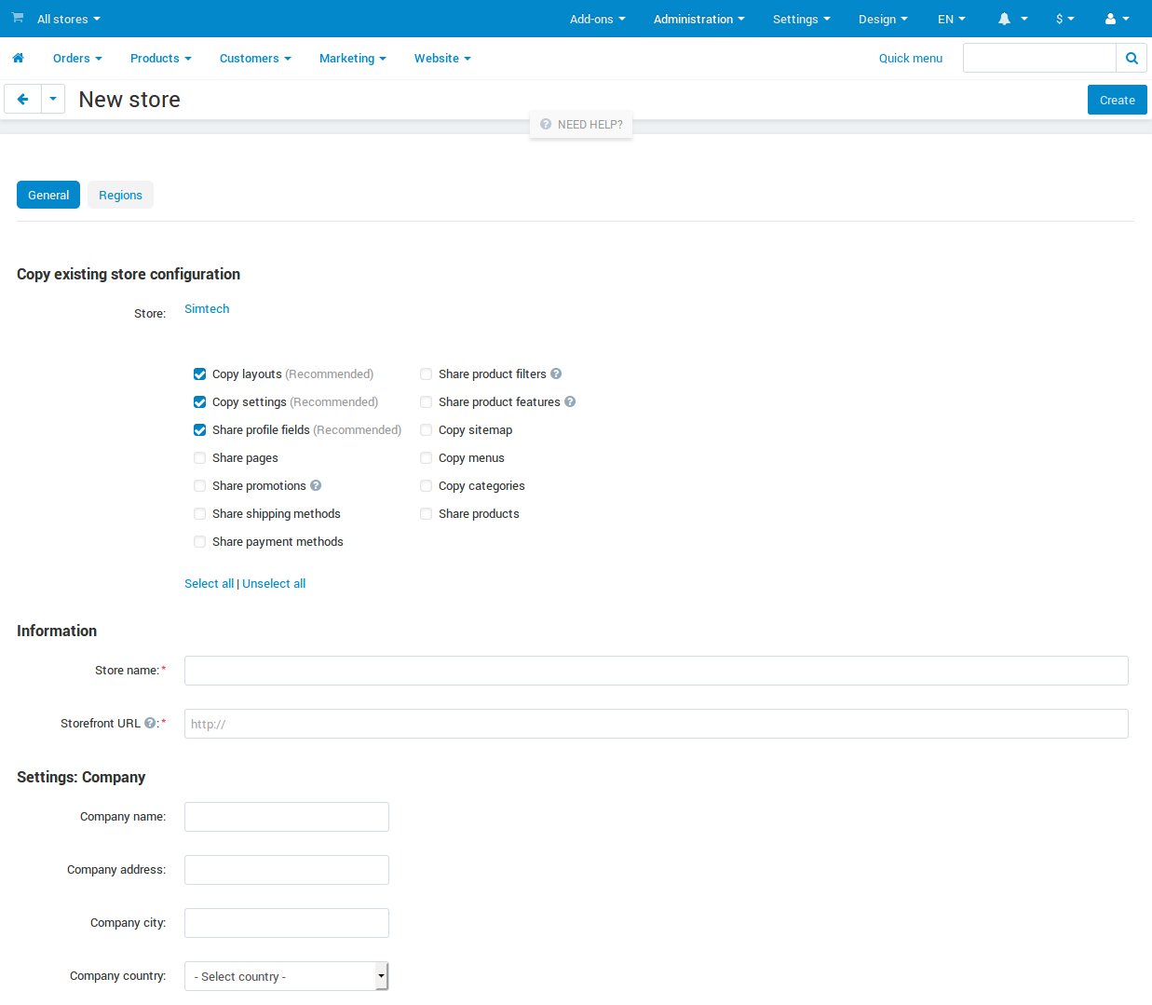Enable Share pages checkbox
The image size is (1152, 1005).
coord(199,457)
